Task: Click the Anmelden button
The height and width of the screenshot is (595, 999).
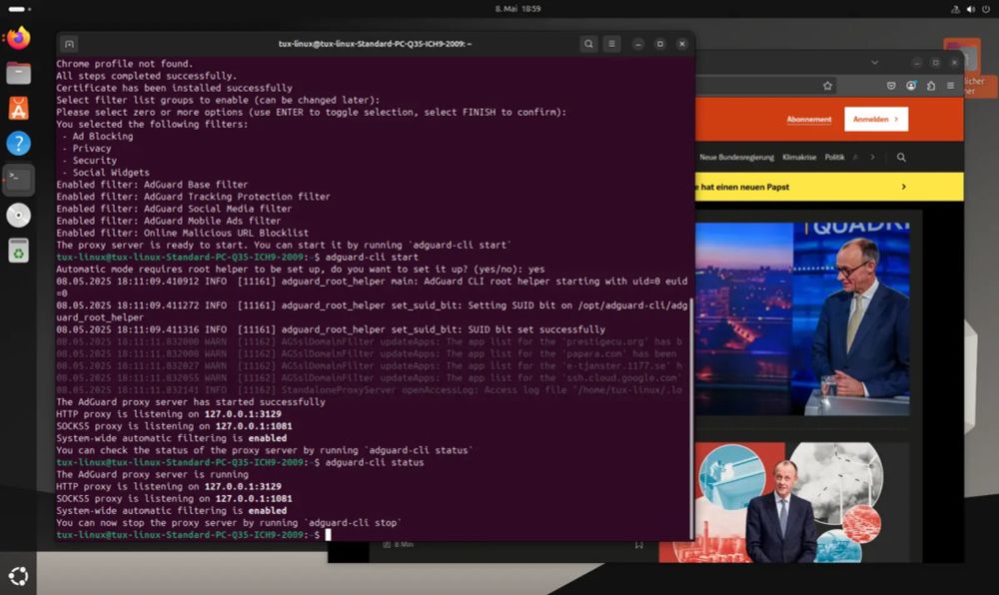Action: pos(876,119)
